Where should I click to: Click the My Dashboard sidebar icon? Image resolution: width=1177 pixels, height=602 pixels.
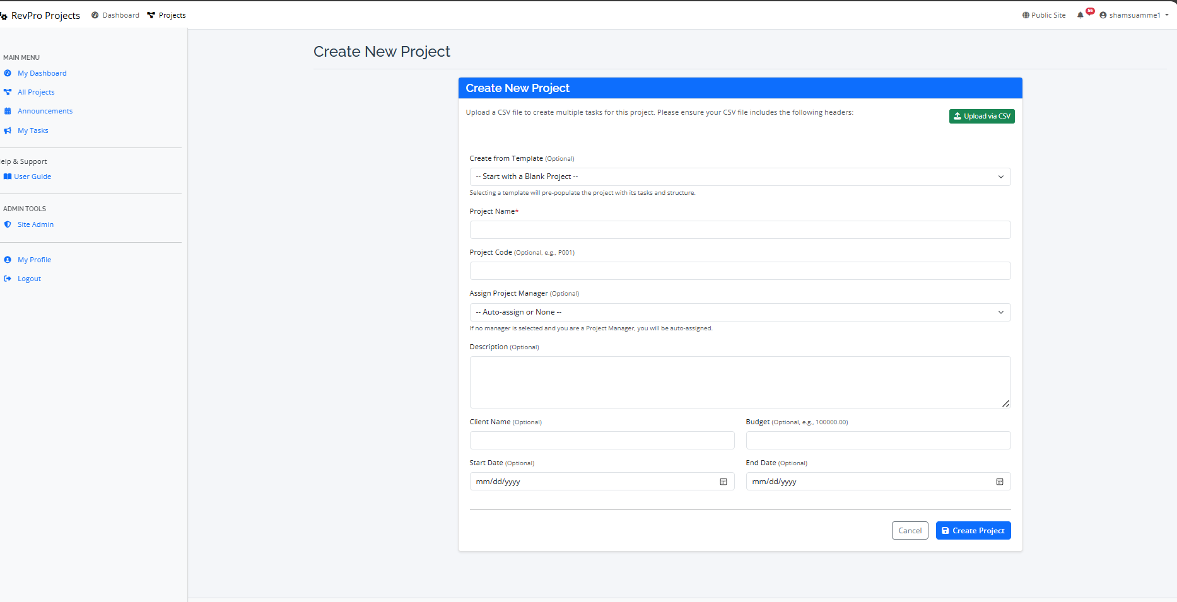8,73
